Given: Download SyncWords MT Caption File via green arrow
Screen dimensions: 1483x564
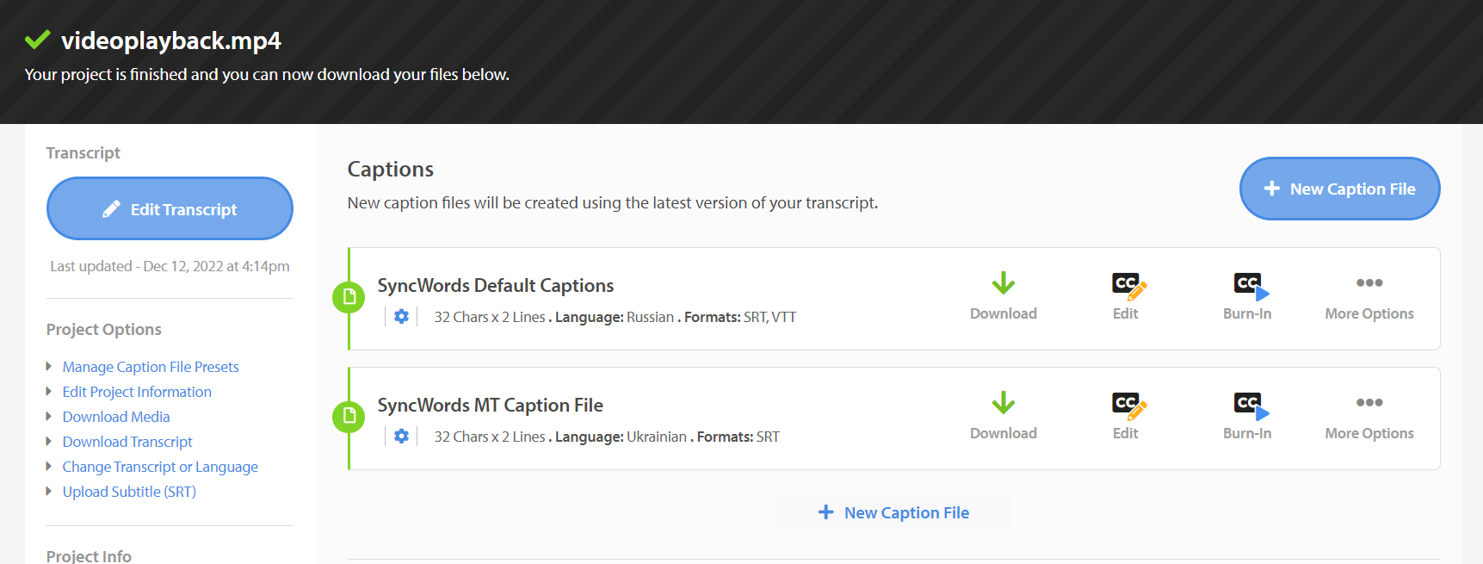Looking at the screenshot, I should click(1004, 403).
